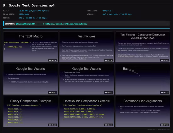Click 'Four Comparison Types' bullet text
This screenshot has height=133, width=173.
[x=72, y=72]
